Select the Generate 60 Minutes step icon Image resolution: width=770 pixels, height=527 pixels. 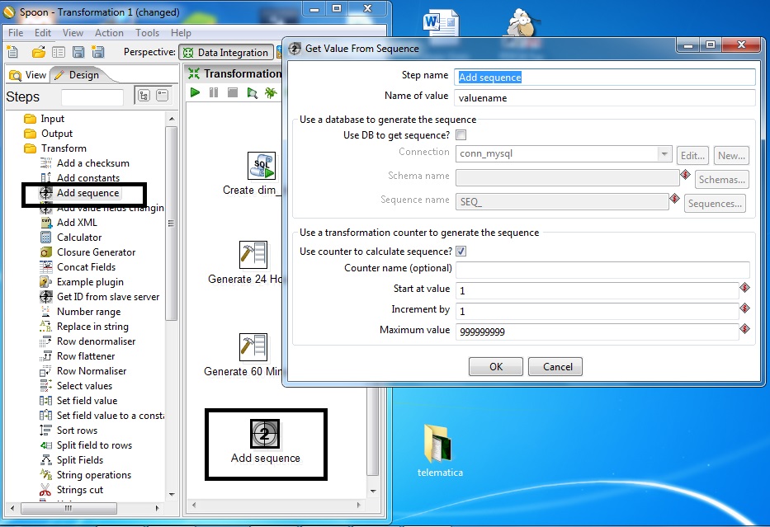[x=253, y=347]
